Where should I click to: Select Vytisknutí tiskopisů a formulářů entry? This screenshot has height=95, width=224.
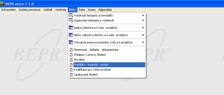pos(107,15)
